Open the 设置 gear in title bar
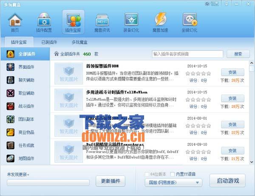255x196 pixels. 212,4
